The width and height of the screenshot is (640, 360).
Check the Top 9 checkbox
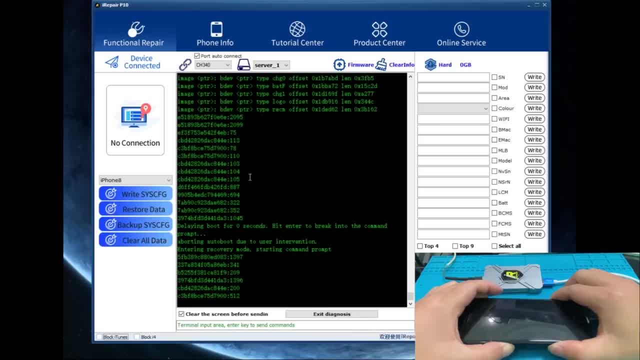[x=455, y=246]
